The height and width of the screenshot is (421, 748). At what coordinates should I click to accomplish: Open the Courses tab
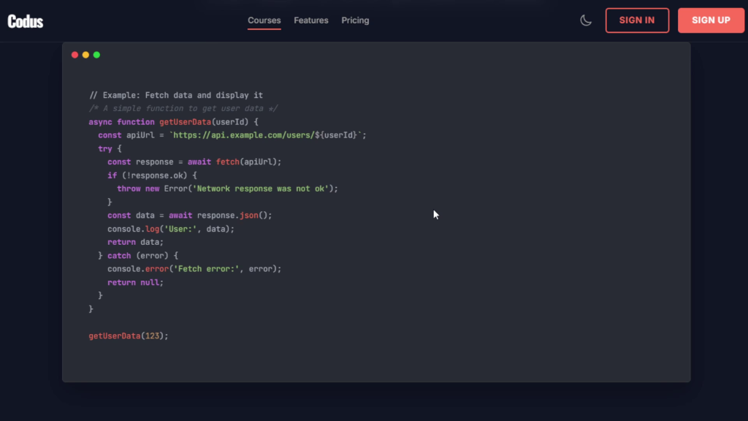(x=264, y=20)
